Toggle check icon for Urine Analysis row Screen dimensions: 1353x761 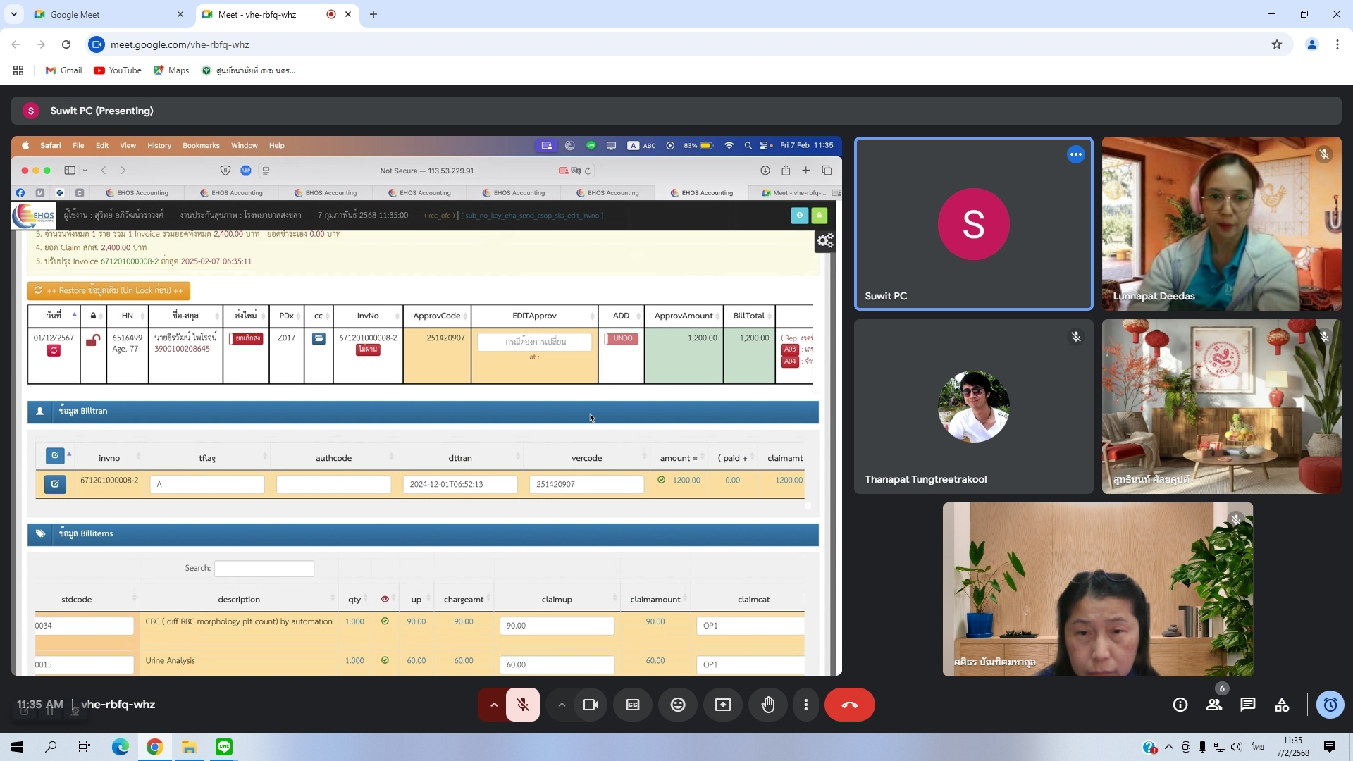click(x=385, y=661)
